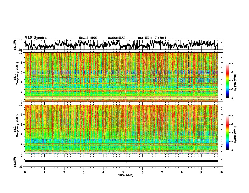
Task: Click the ch.1 colorbar log(PSD) label
Action: point(235,82)
